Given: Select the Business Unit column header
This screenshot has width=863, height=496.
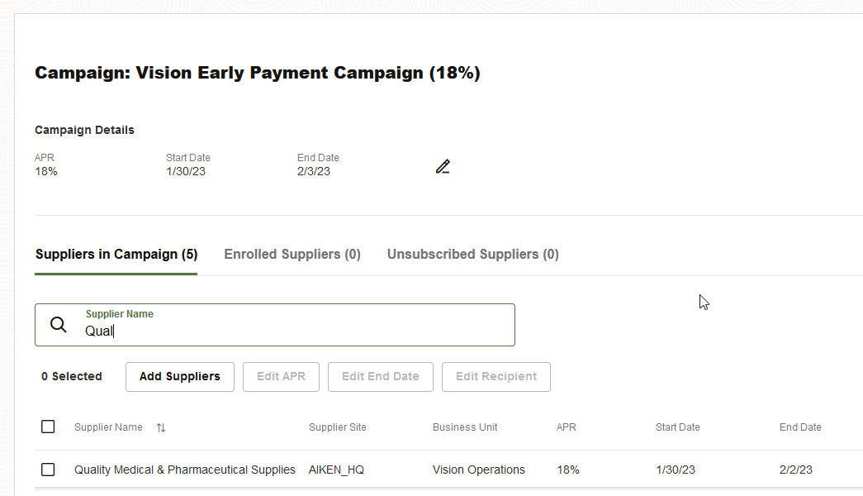Looking at the screenshot, I should pyautogui.click(x=465, y=427).
